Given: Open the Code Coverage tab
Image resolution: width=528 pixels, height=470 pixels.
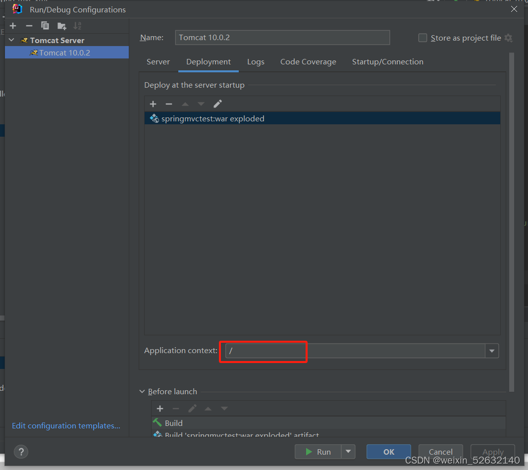Looking at the screenshot, I should 308,62.
